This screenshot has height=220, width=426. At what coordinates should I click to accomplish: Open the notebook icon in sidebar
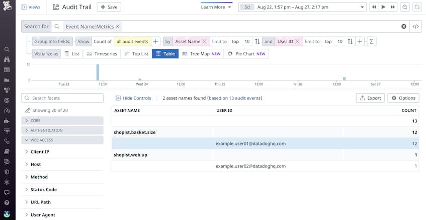[x=7, y=152]
